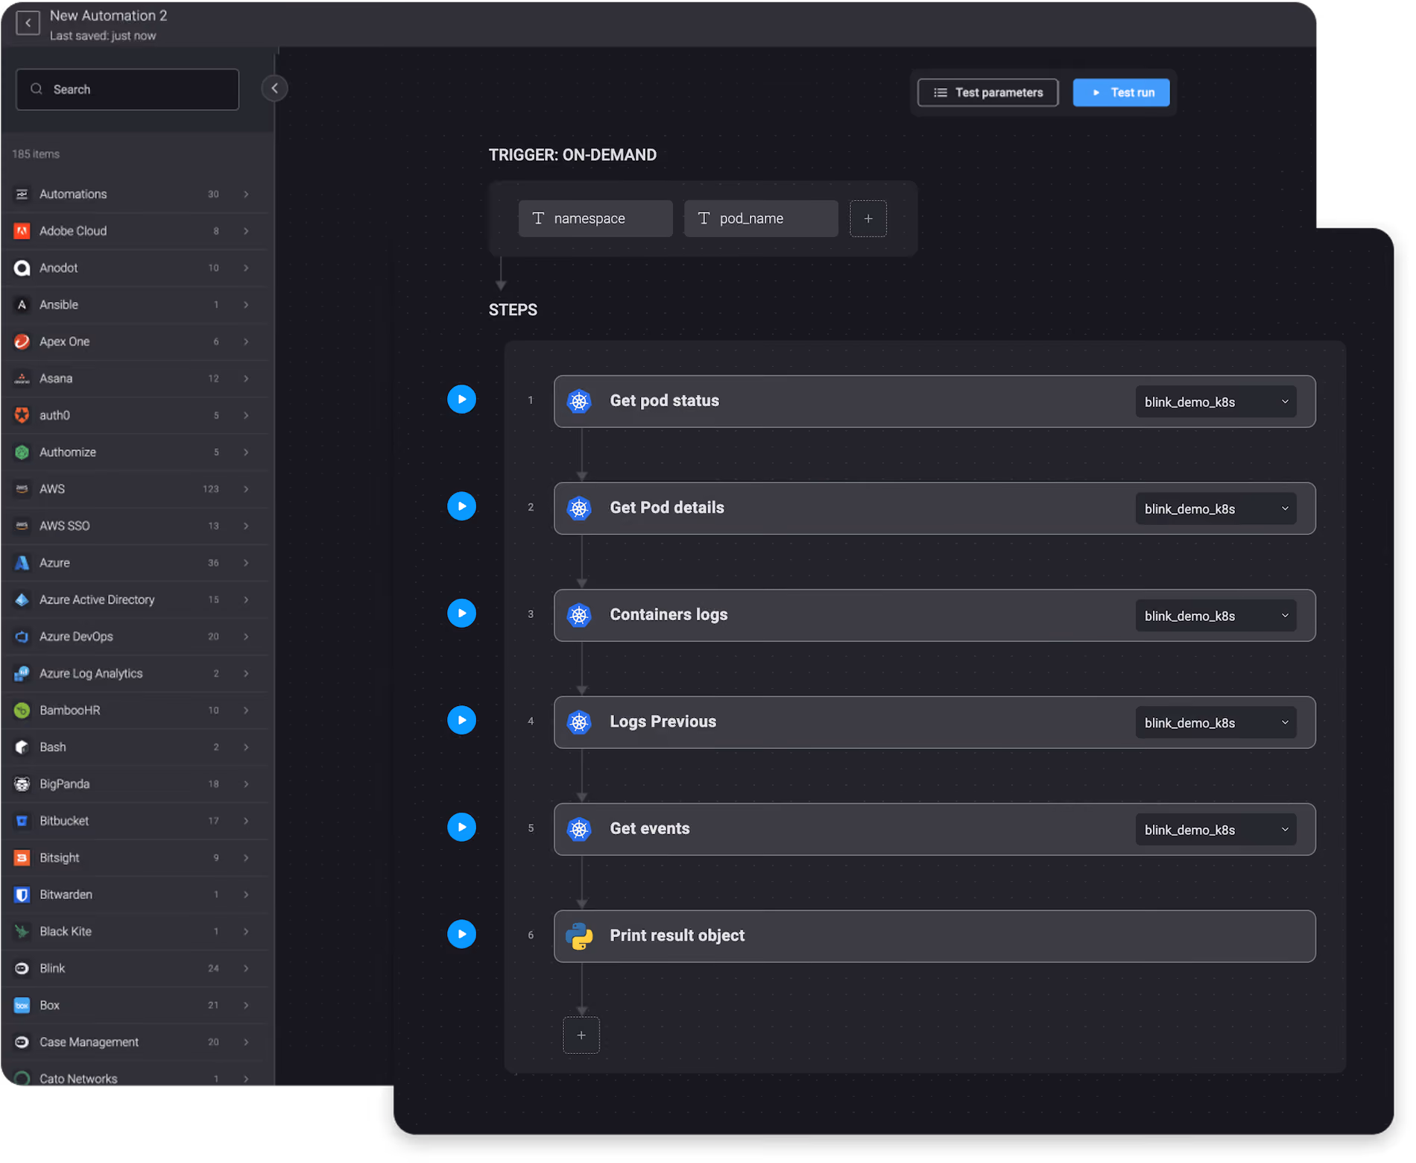
Task: Open connection dropdown for Logs Previous
Action: click(1216, 723)
